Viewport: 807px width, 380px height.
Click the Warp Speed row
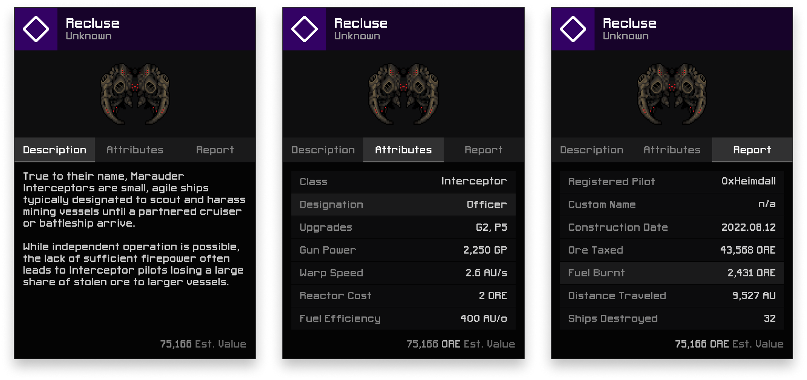(x=403, y=273)
